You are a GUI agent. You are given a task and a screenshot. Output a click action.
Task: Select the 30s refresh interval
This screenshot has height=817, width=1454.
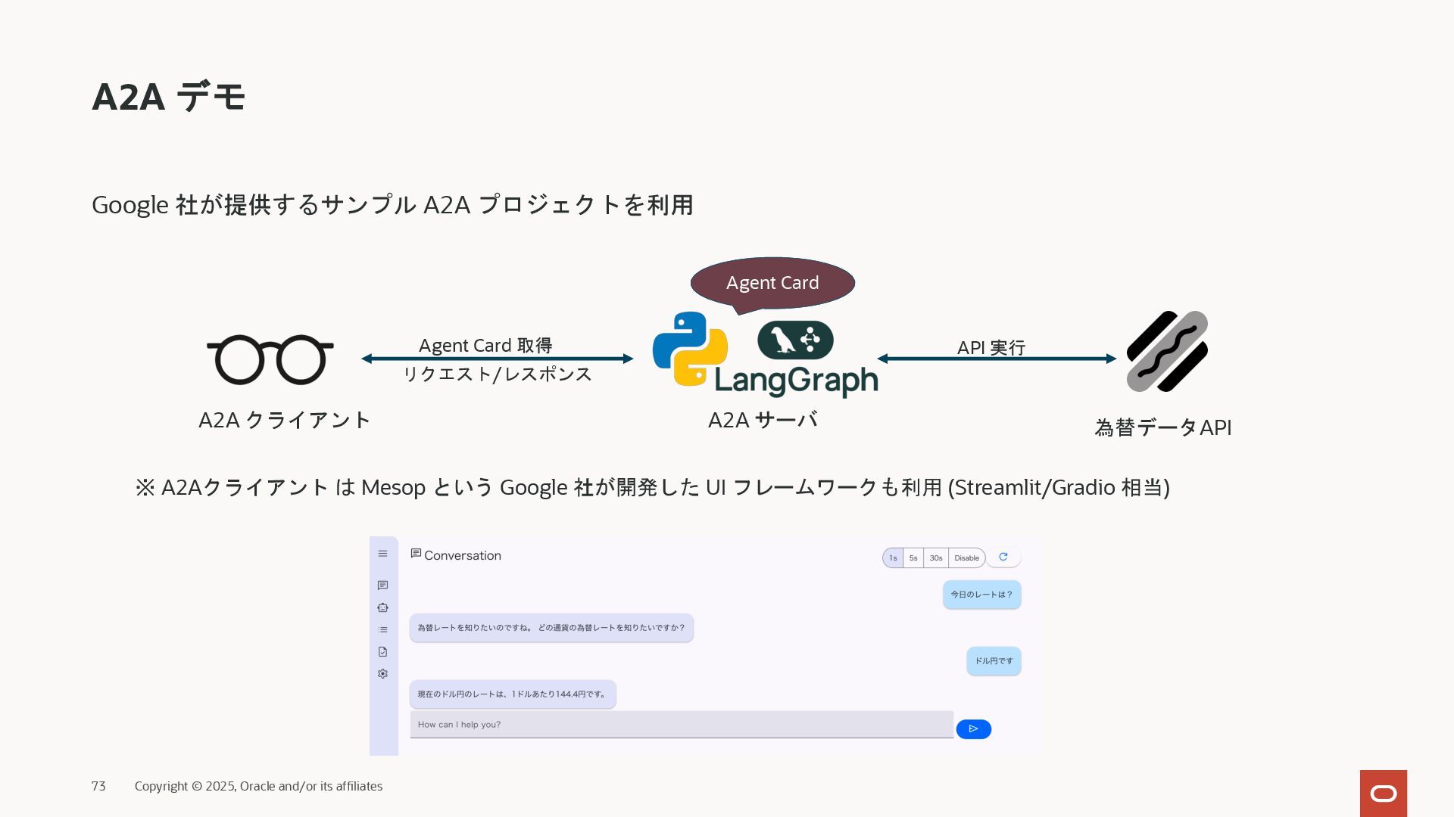tap(936, 558)
